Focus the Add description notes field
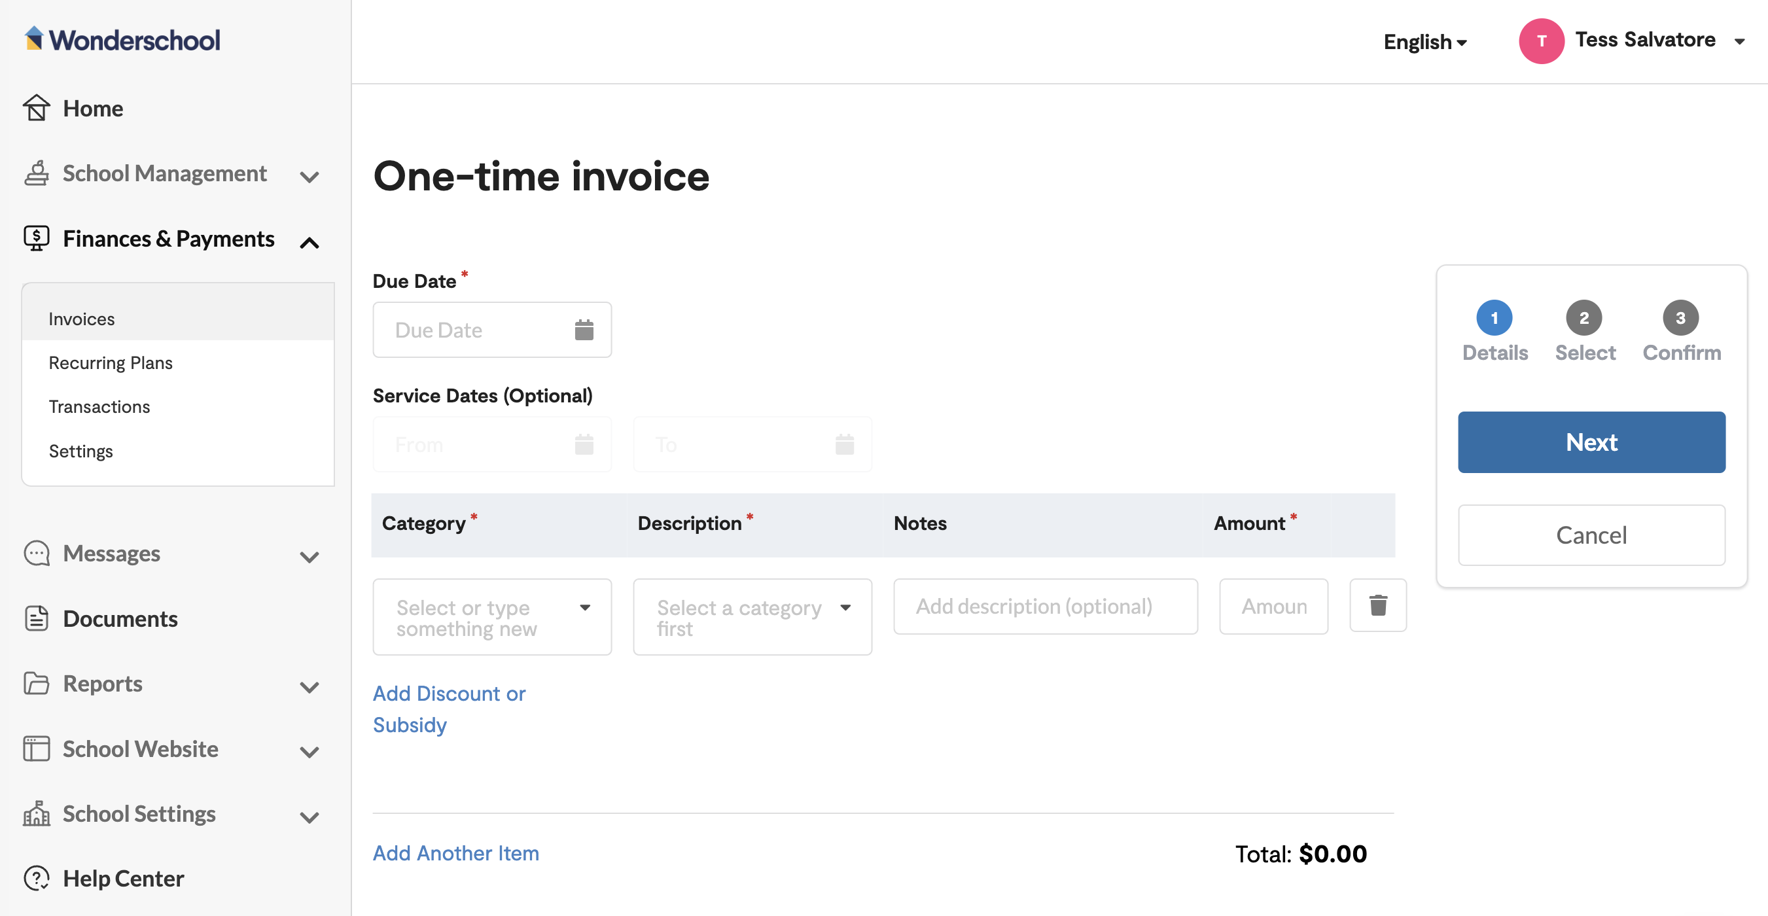The width and height of the screenshot is (1768, 916). (1046, 607)
